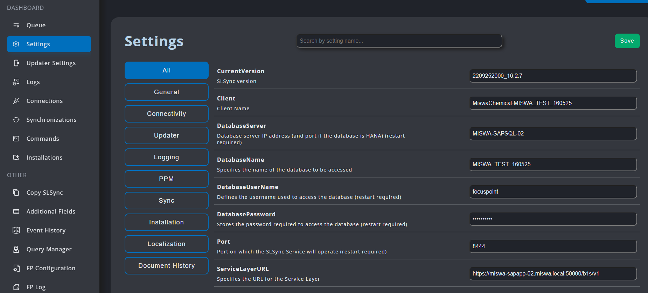
Task: Click the ServiceLayerURL input field
Action: click(x=553, y=273)
